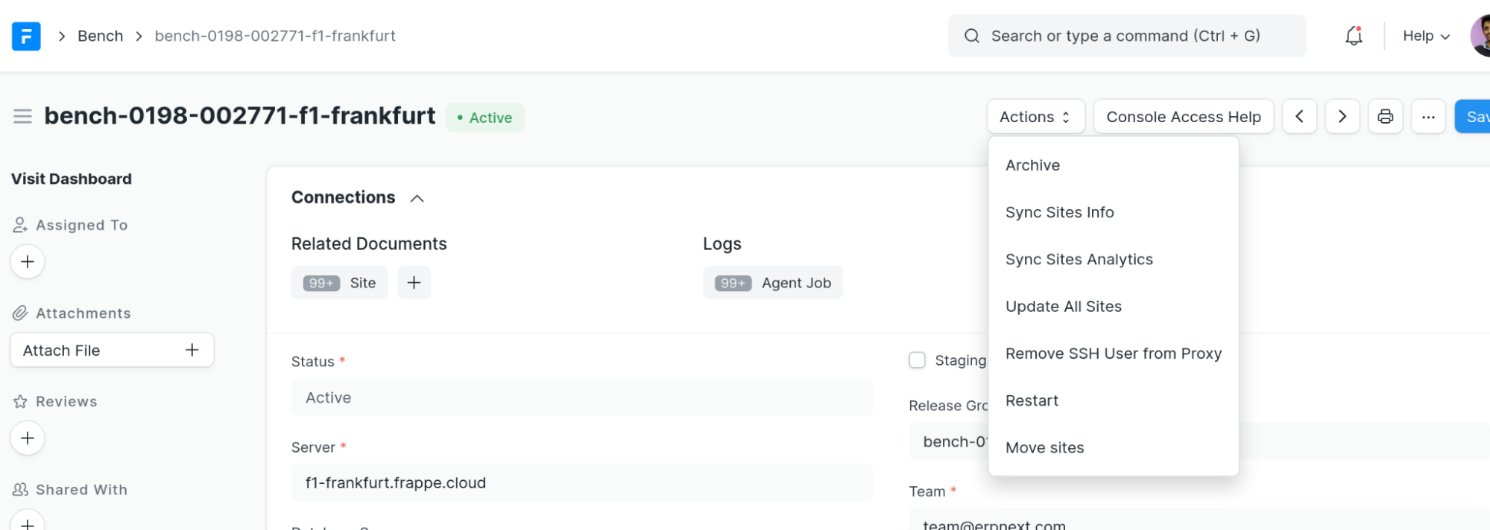Add an assignee under Assigned To

28,262
